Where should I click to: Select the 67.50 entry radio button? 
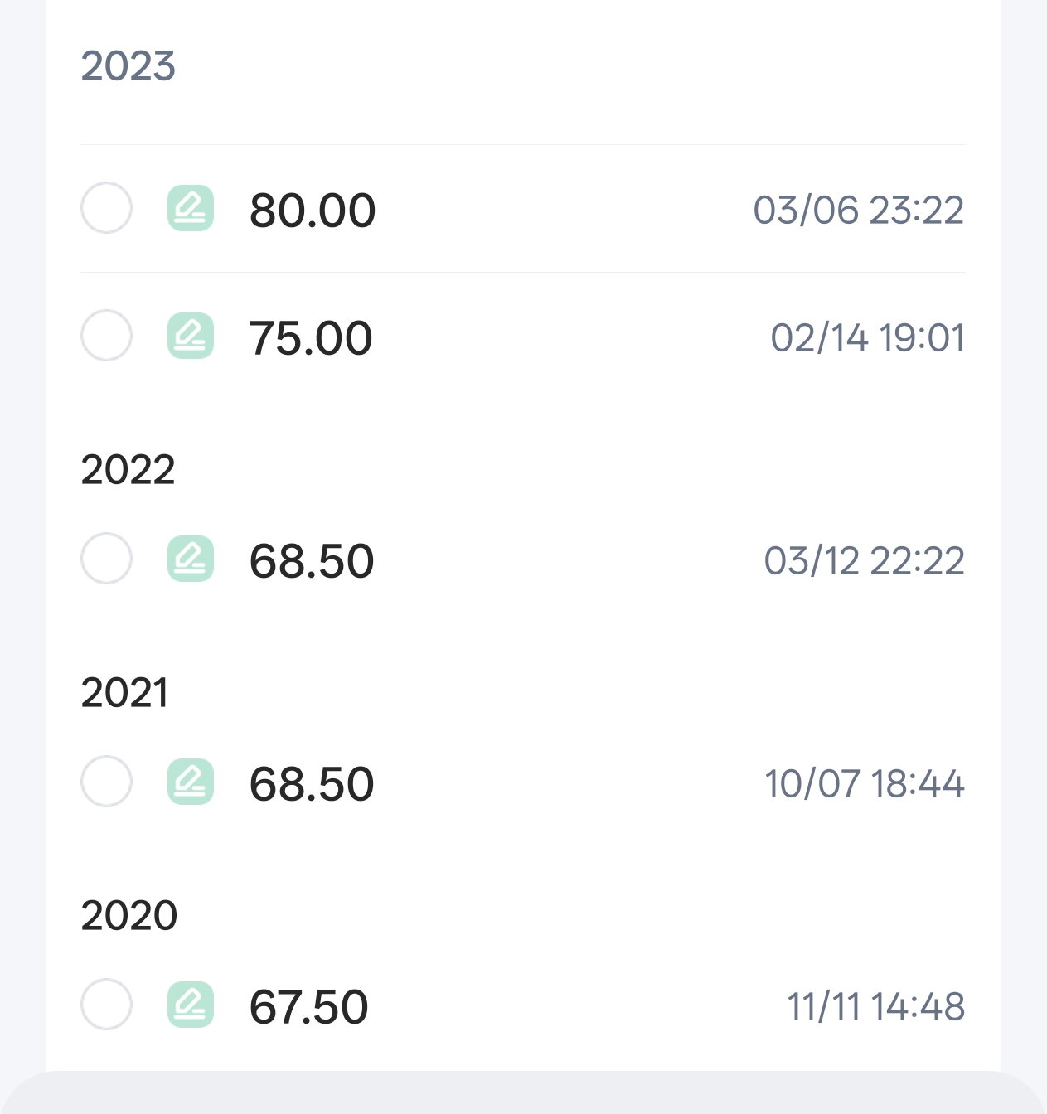[x=106, y=1005]
